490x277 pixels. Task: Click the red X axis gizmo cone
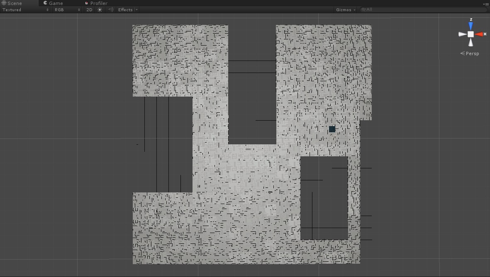pyautogui.click(x=479, y=34)
